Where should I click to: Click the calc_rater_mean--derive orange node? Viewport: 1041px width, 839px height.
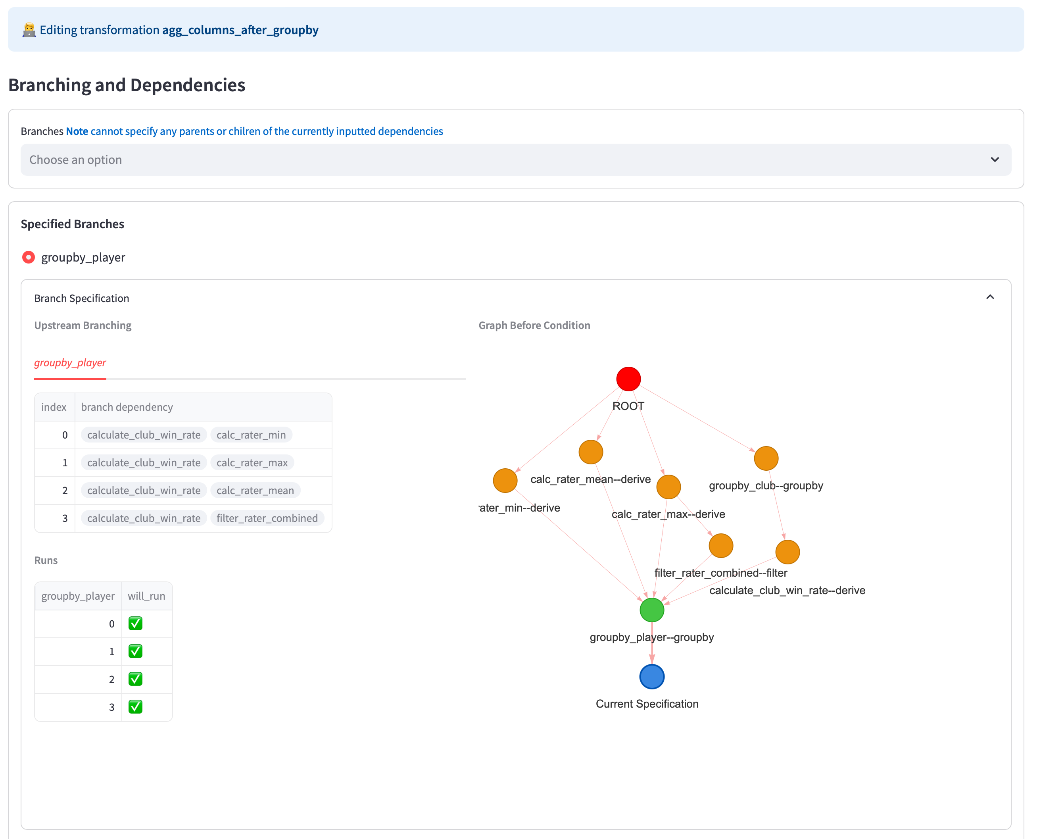(590, 452)
